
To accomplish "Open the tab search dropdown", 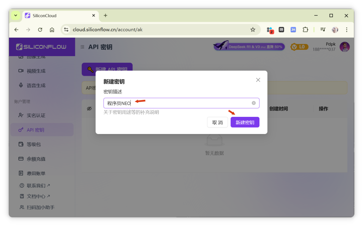I will [16, 15].
